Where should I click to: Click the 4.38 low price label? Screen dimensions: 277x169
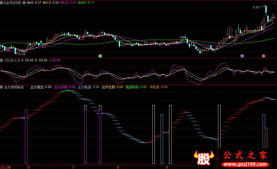click(x=21, y=54)
